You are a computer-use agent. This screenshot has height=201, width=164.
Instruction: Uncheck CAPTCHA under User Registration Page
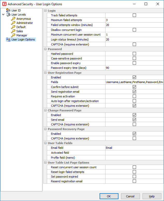(134, 106)
